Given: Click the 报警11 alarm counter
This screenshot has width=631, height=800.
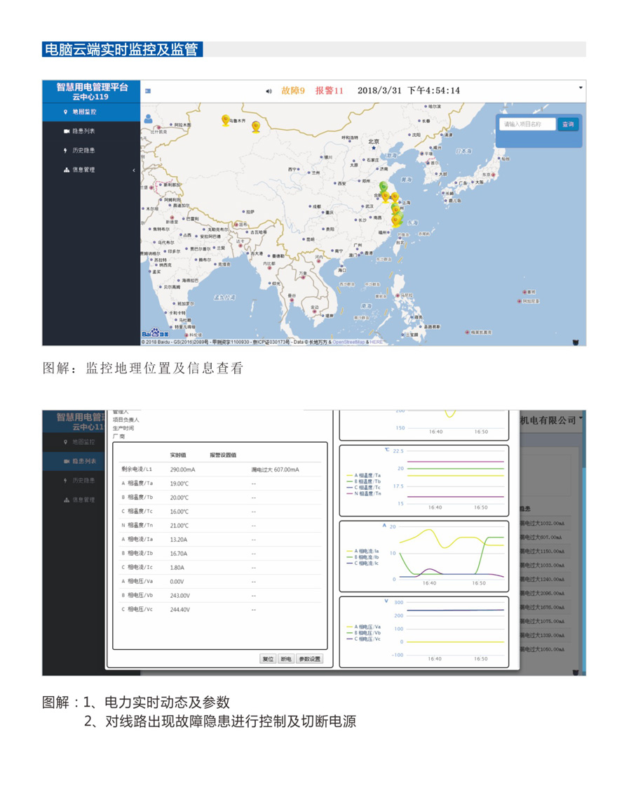Looking at the screenshot, I should (330, 91).
